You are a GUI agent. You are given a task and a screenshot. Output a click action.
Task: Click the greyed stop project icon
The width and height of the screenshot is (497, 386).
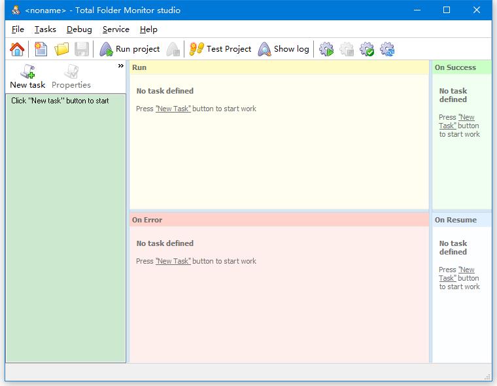(x=173, y=49)
